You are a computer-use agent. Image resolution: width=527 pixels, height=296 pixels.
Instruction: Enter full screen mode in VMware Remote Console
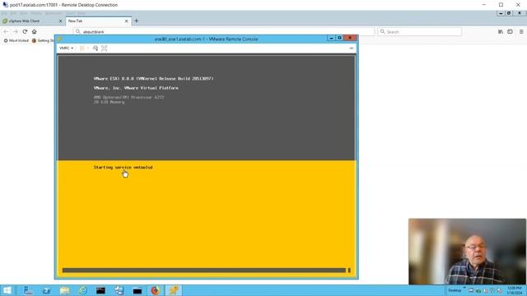105,49
